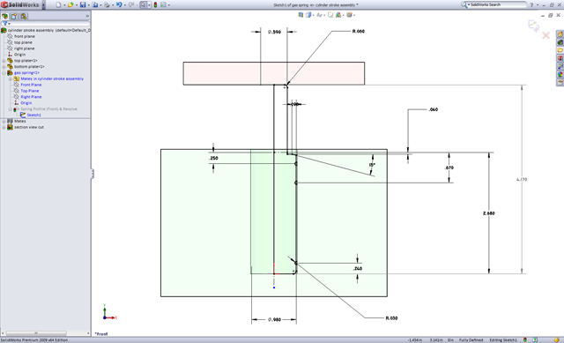Select gas spring's blue Origin item
Screen dimensions: 564x343
coord(26,103)
